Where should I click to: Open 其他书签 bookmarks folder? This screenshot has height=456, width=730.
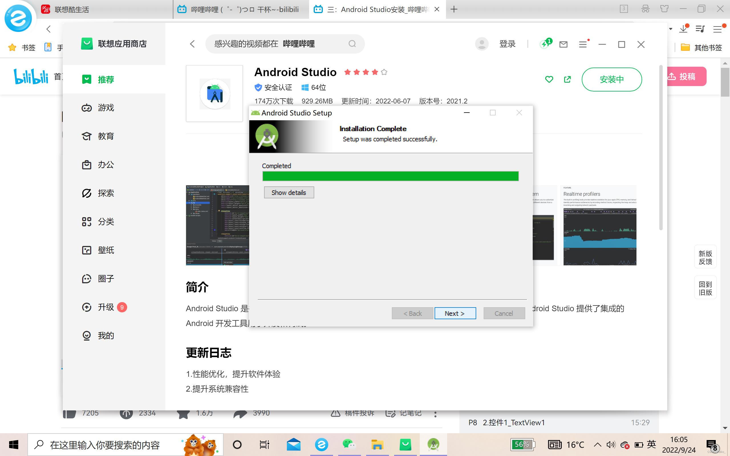point(701,47)
